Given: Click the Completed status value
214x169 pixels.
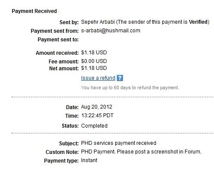Looking at the screenshot, I should (94, 126).
